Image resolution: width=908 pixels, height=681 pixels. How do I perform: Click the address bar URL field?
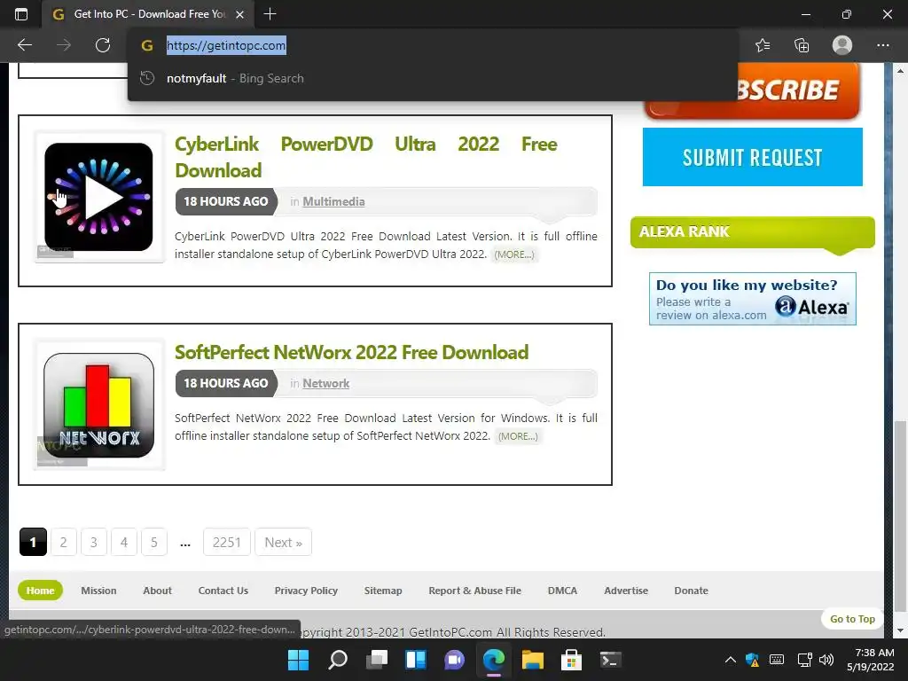[432, 45]
